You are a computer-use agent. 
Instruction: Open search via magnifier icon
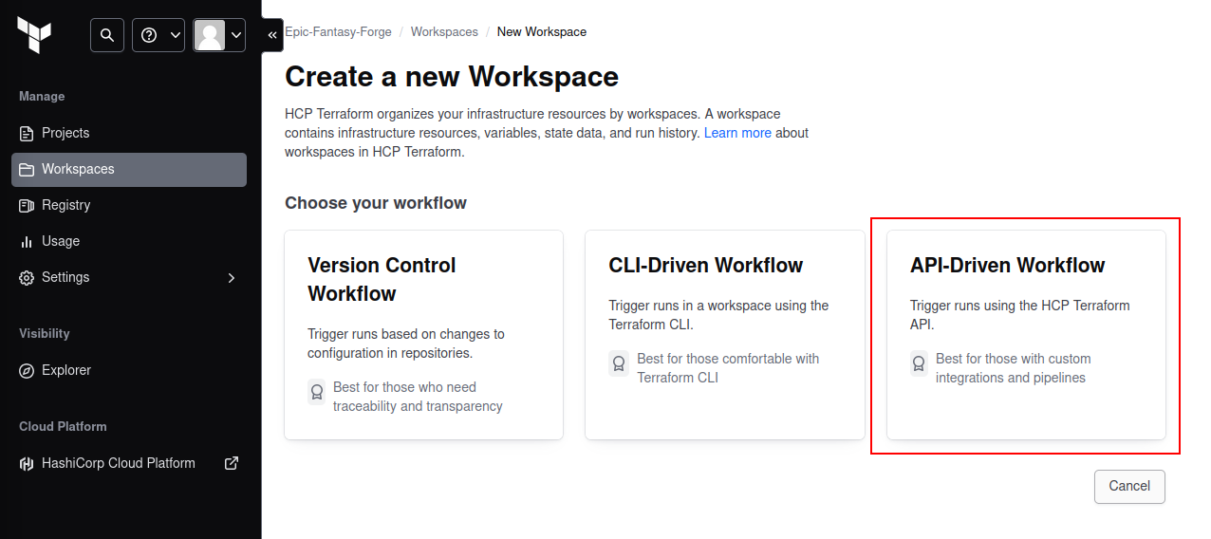[107, 35]
